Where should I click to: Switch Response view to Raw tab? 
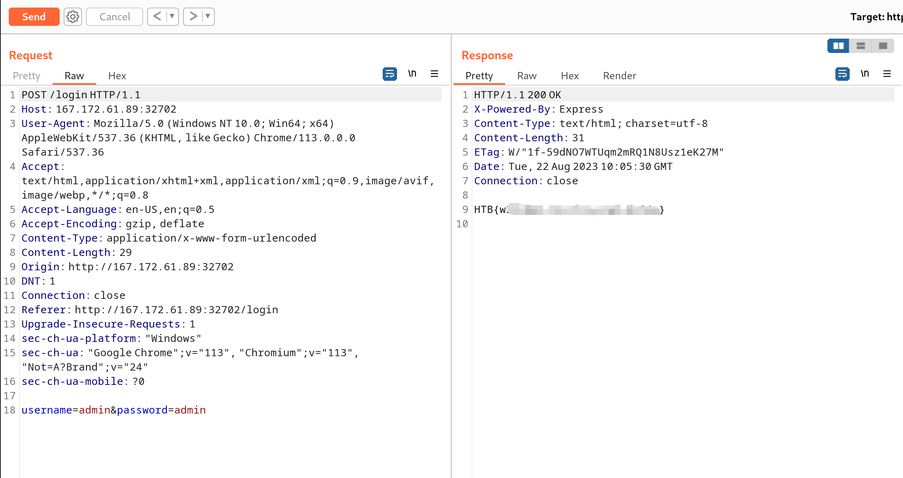pos(527,76)
